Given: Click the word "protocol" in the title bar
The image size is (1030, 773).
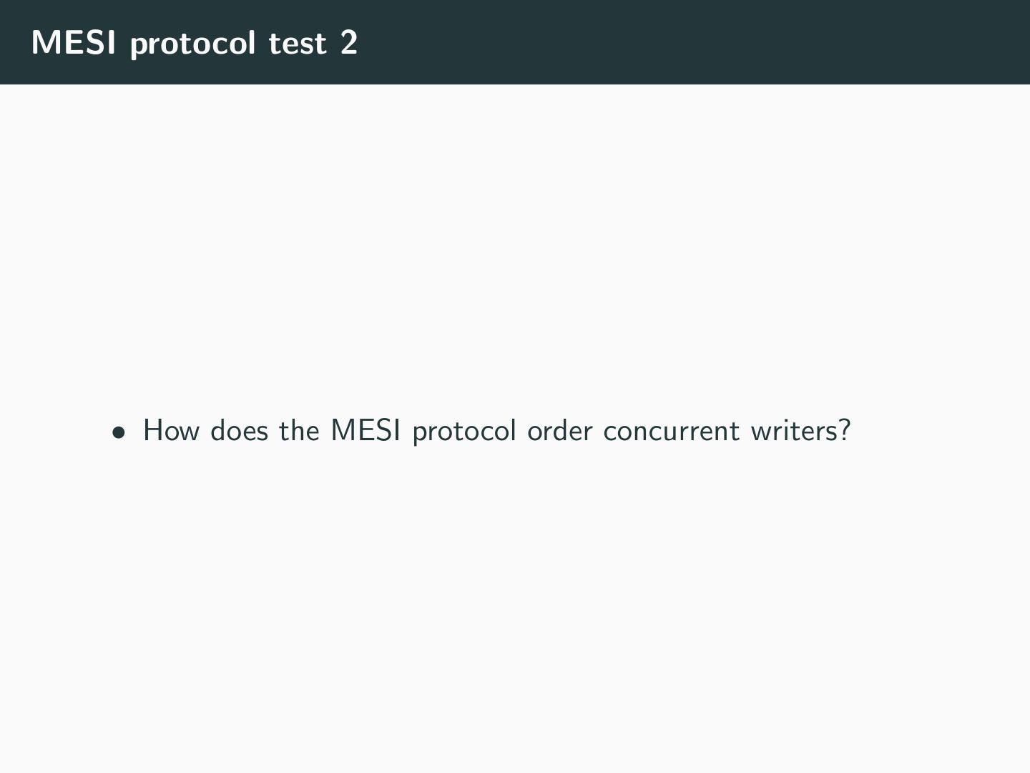Looking at the screenshot, I should click(193, 44).
